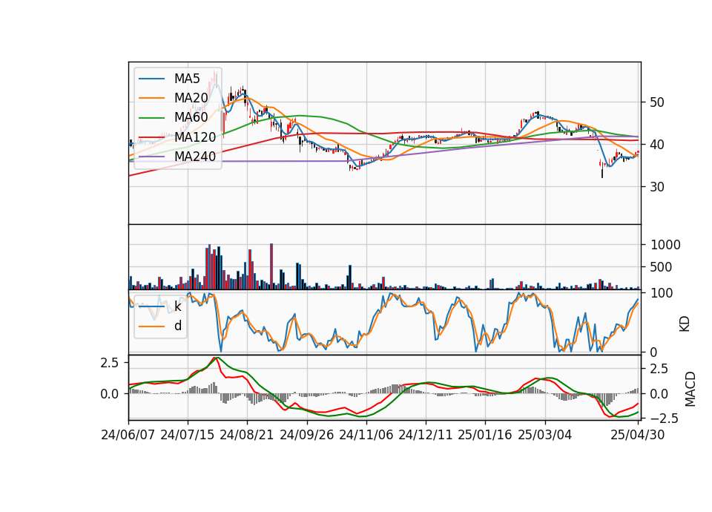The height and width of the screenshot is (512, 712).
Task: Click the volume axis value 1000
Action: (665, 245)
